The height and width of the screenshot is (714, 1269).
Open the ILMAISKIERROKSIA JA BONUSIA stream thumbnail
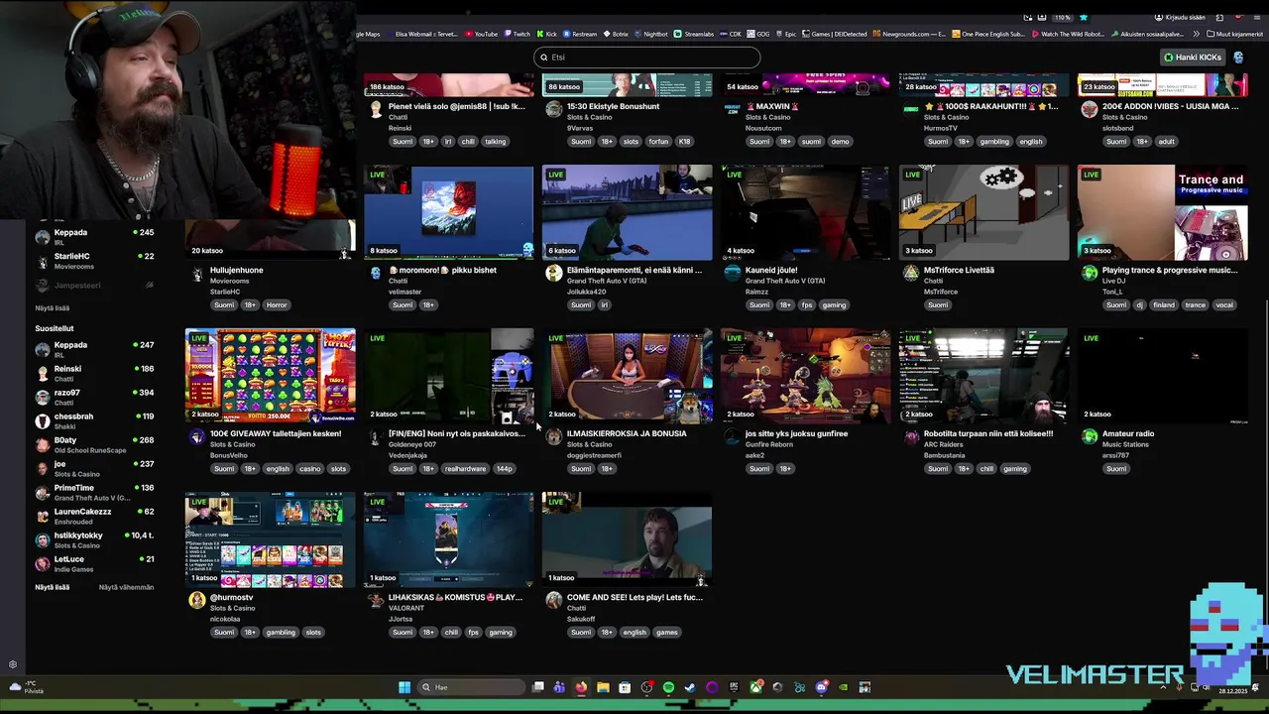627,376
